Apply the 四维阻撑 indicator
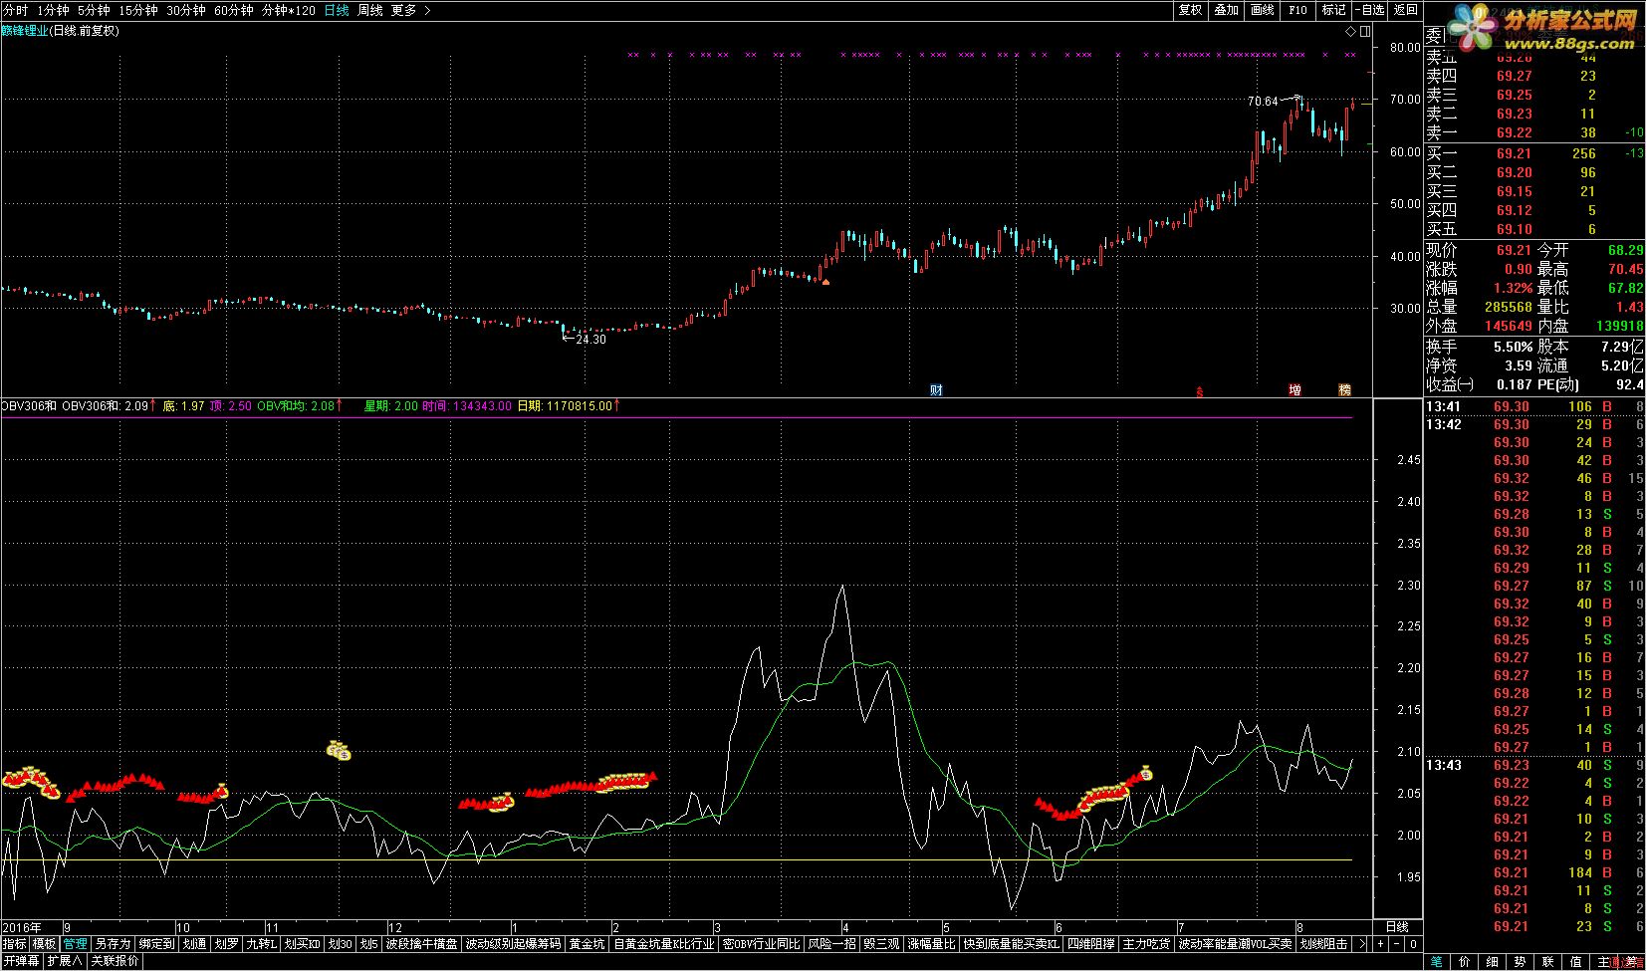The height and width of the screenshot is (971, 1646). tap(1090, 944)
